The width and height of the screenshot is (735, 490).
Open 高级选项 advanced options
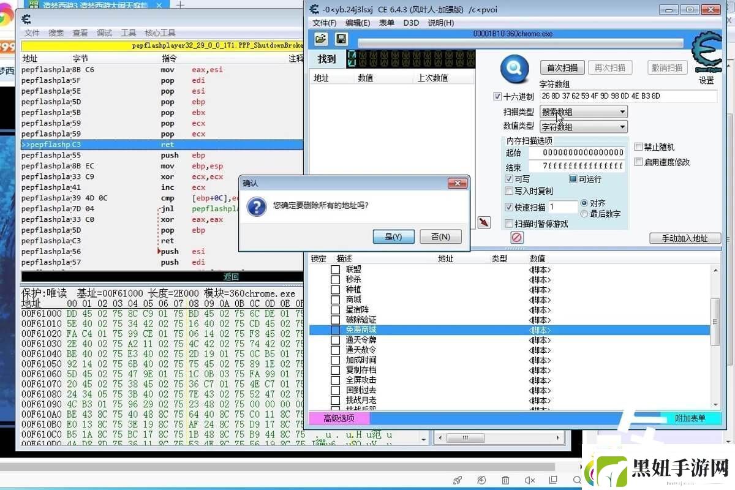click(339, 418)
